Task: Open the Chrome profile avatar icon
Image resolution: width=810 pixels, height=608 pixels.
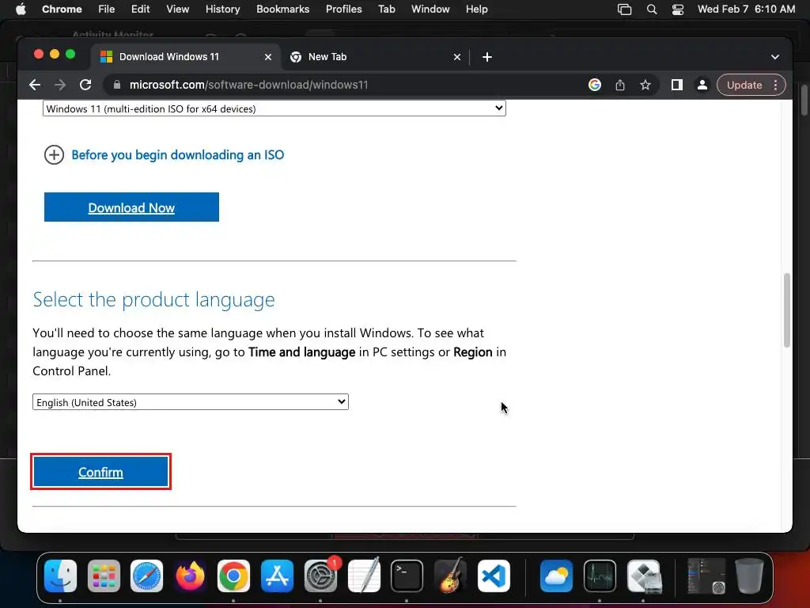Action: (702, 85)
